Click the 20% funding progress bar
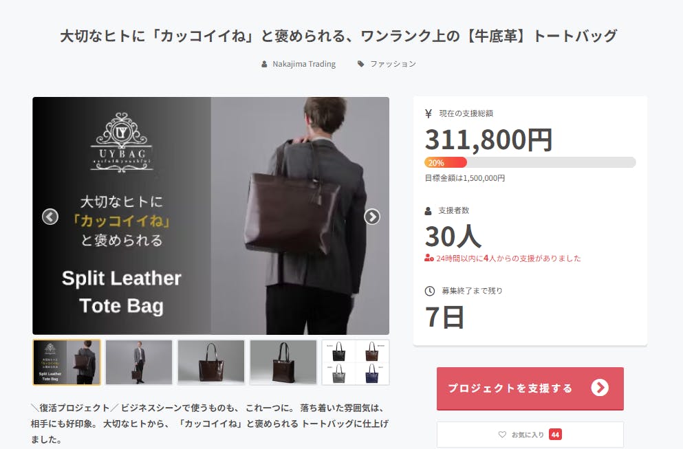683x449 pixels. (530, 162)
